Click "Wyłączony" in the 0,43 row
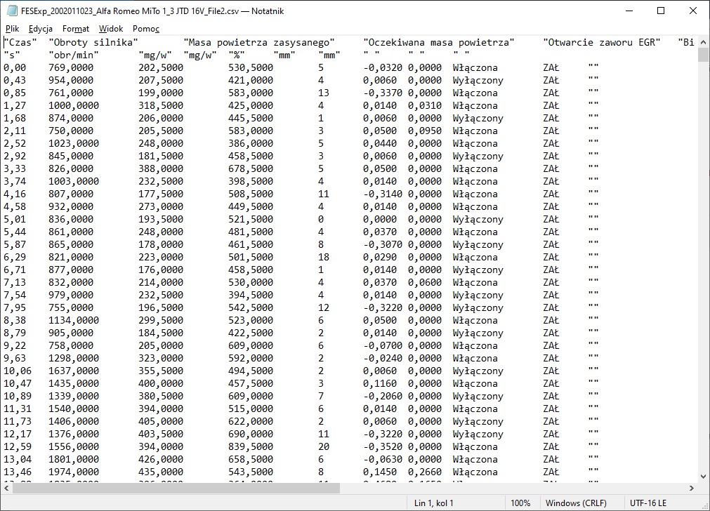The height and width of the screenshot is (511, 710). 478,81
